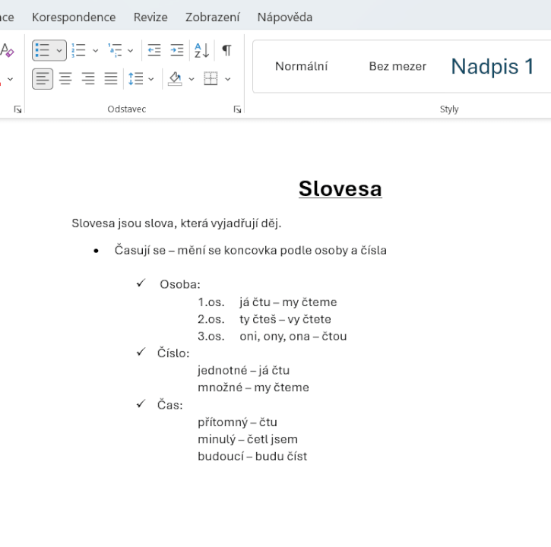The width and height of the screenshot is (551, 547).
Task: Apply the Nadpis 1 style
Action: click(492, 66)
